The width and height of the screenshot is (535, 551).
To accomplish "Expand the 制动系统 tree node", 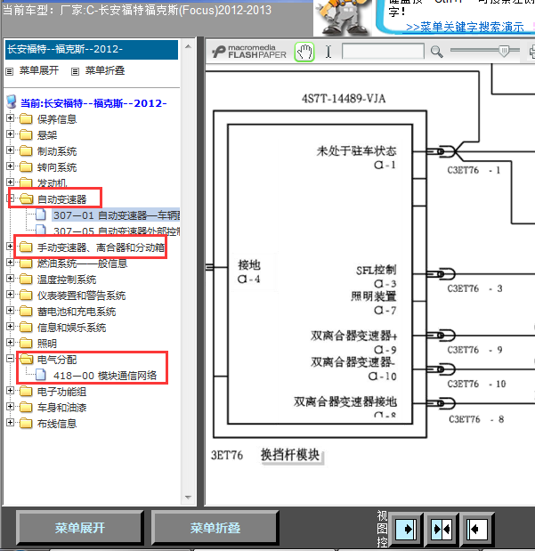I will click(x=10, y=150).
